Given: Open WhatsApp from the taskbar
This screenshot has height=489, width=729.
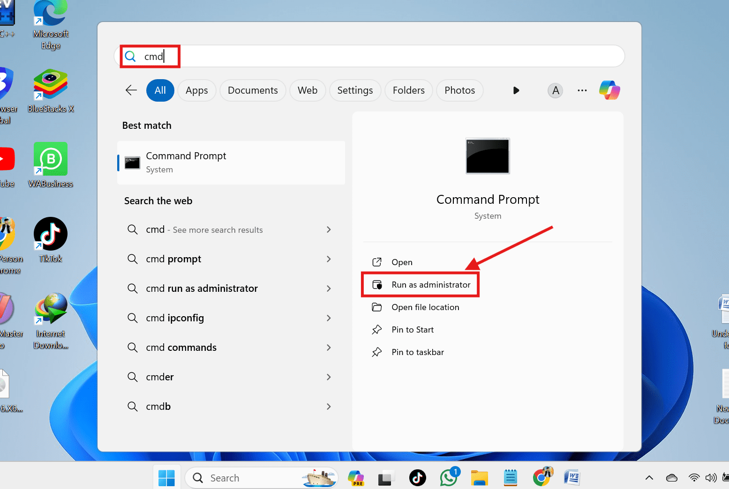Looking at the screenshot, I should [449, 477].
